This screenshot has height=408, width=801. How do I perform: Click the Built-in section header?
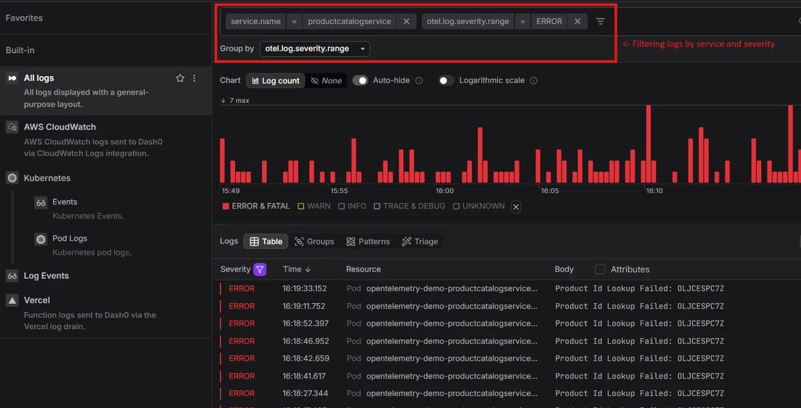[20, 51]
